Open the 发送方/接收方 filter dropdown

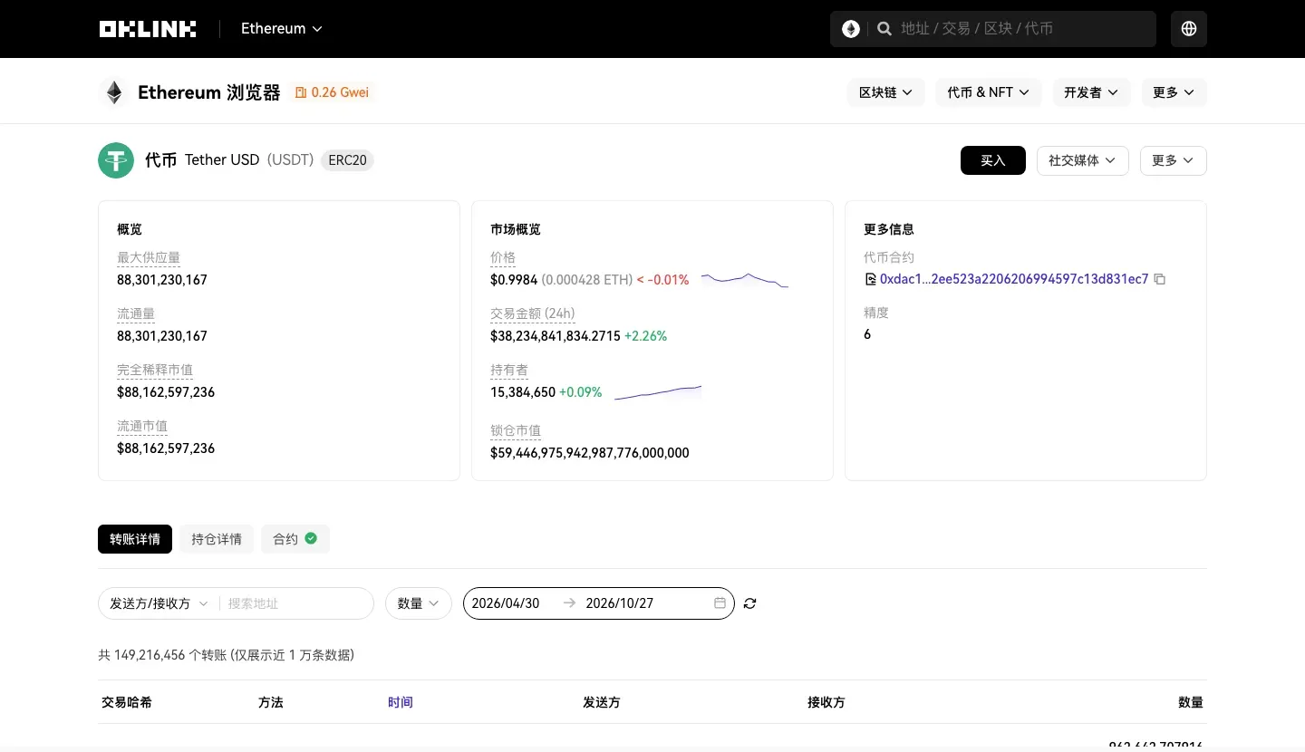tap(159, 603)
